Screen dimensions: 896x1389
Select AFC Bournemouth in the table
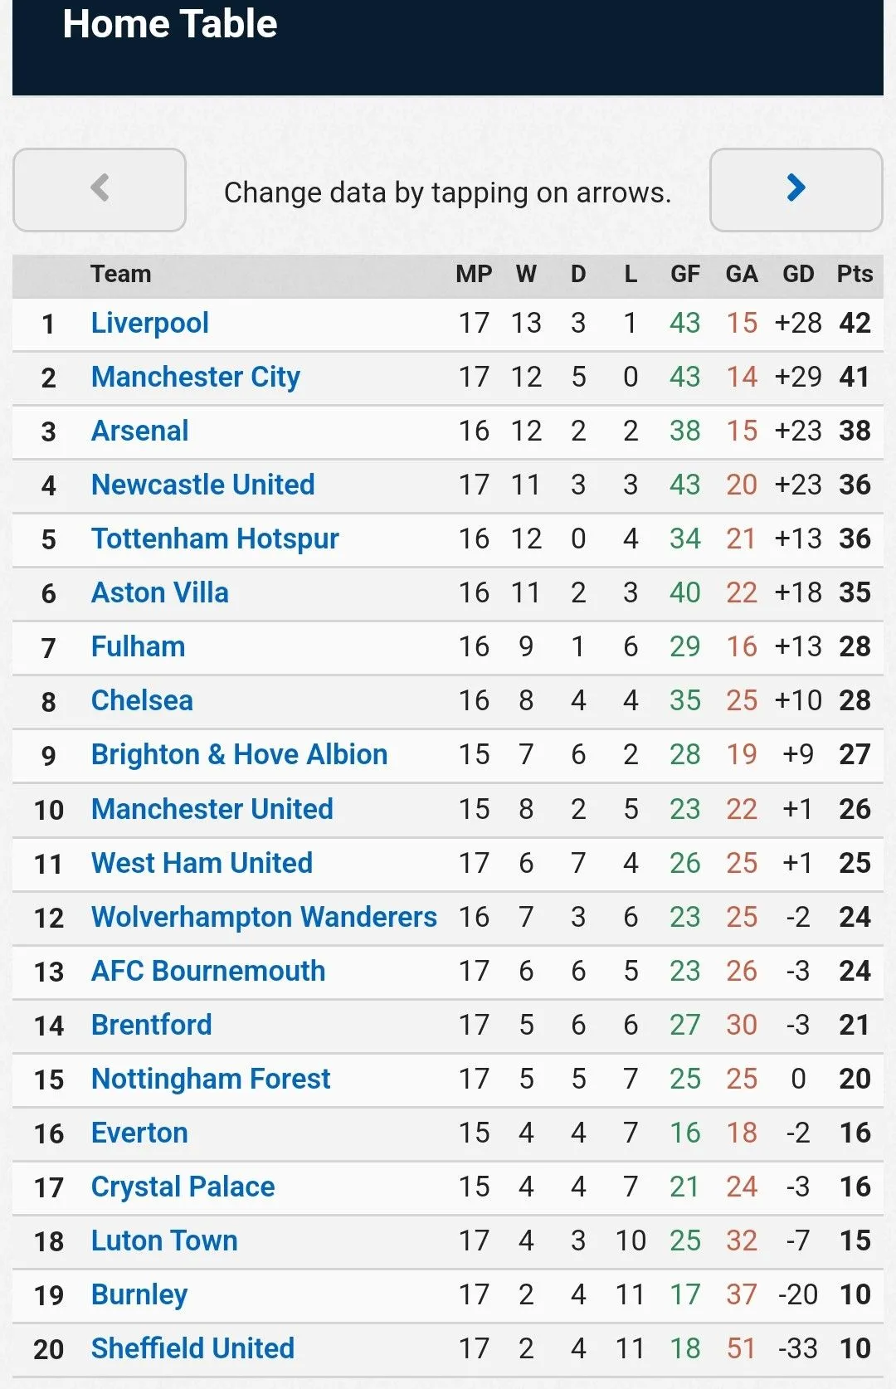(x=207, y=971)
